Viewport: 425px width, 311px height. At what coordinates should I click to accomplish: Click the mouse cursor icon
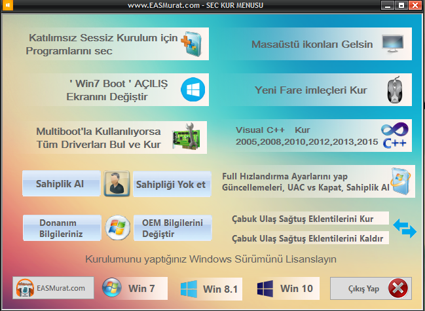395,90
